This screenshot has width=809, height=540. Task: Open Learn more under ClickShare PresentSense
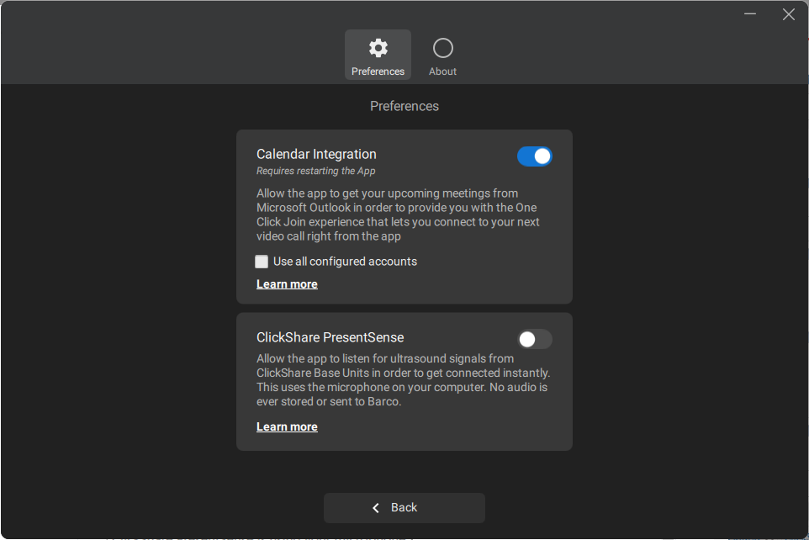pos(287,427)
